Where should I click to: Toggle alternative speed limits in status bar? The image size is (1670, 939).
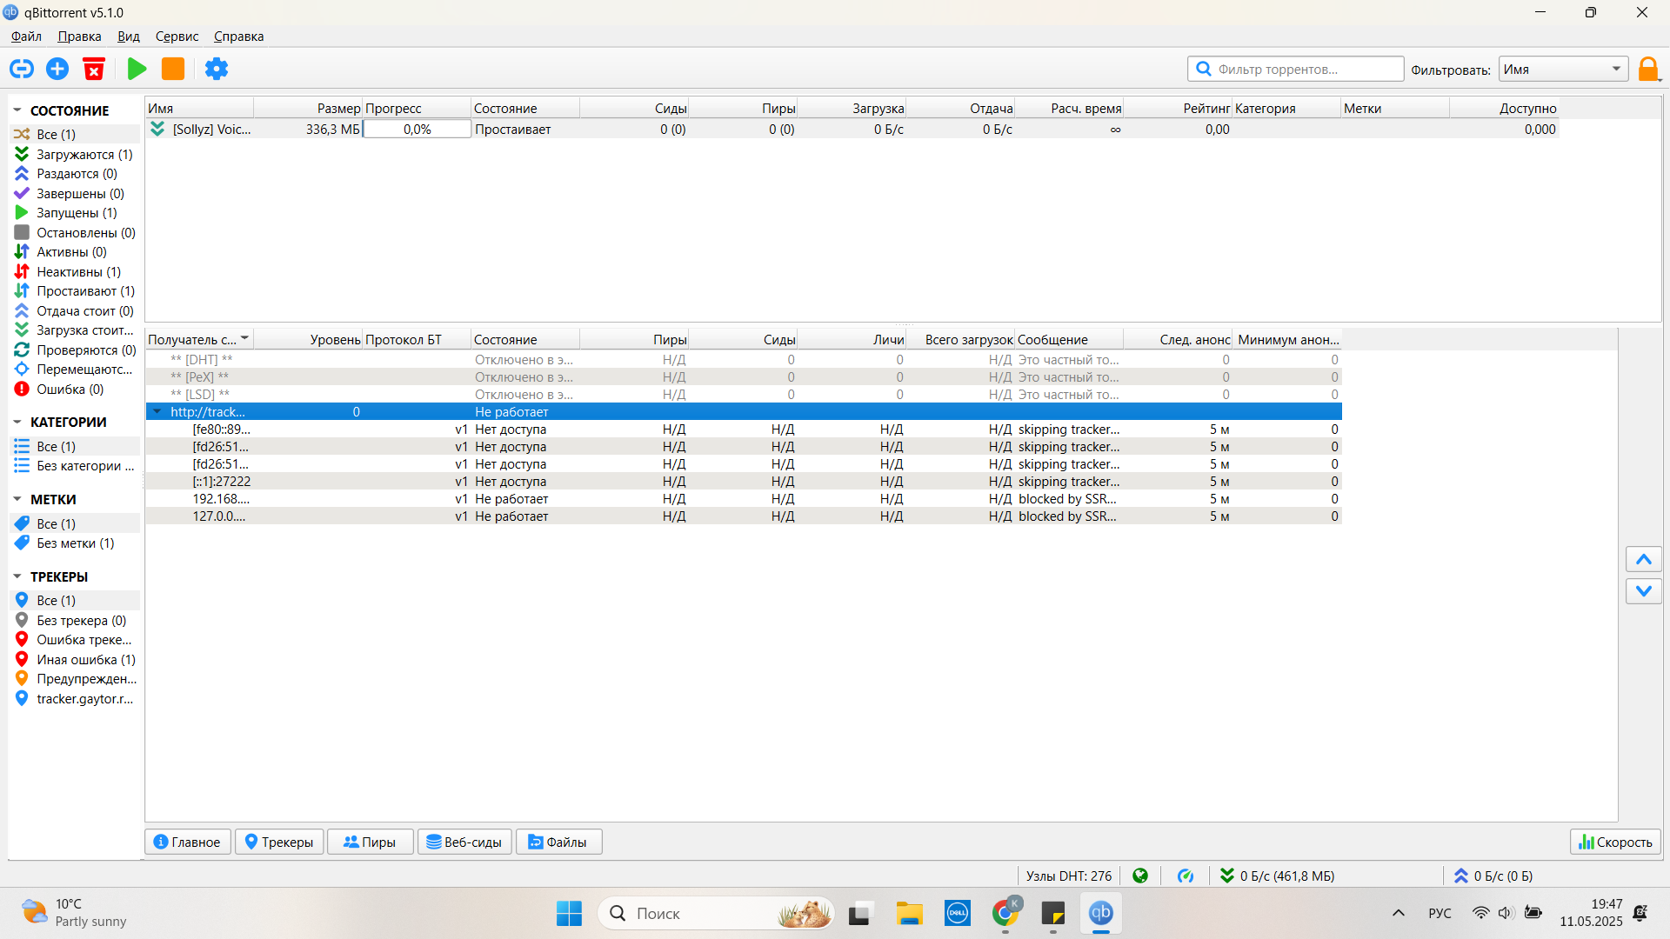(1185, 876)
